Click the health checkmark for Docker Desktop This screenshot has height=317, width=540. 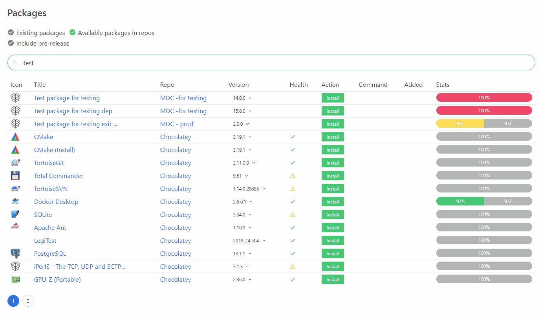pos(293,202)
